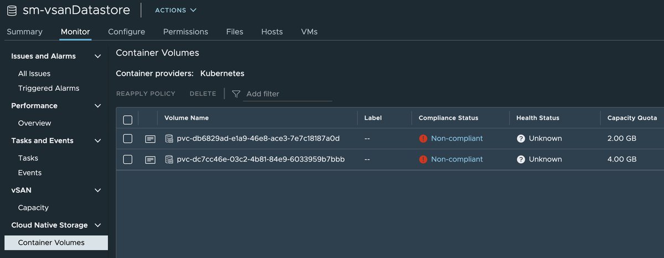The height and width of the screenshot is (258, 664).
Task: Click unknown health question icon for pvc-db6829ad
Action: 521,138
